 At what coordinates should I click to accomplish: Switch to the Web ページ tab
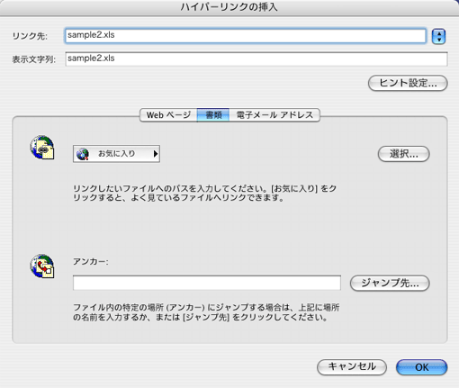coord(168,115)
